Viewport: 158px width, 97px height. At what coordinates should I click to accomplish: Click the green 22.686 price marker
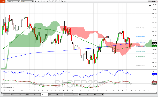pos(154,46)
